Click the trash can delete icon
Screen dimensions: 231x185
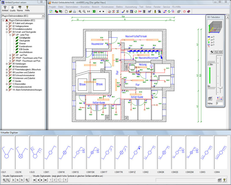coord(144,12)
